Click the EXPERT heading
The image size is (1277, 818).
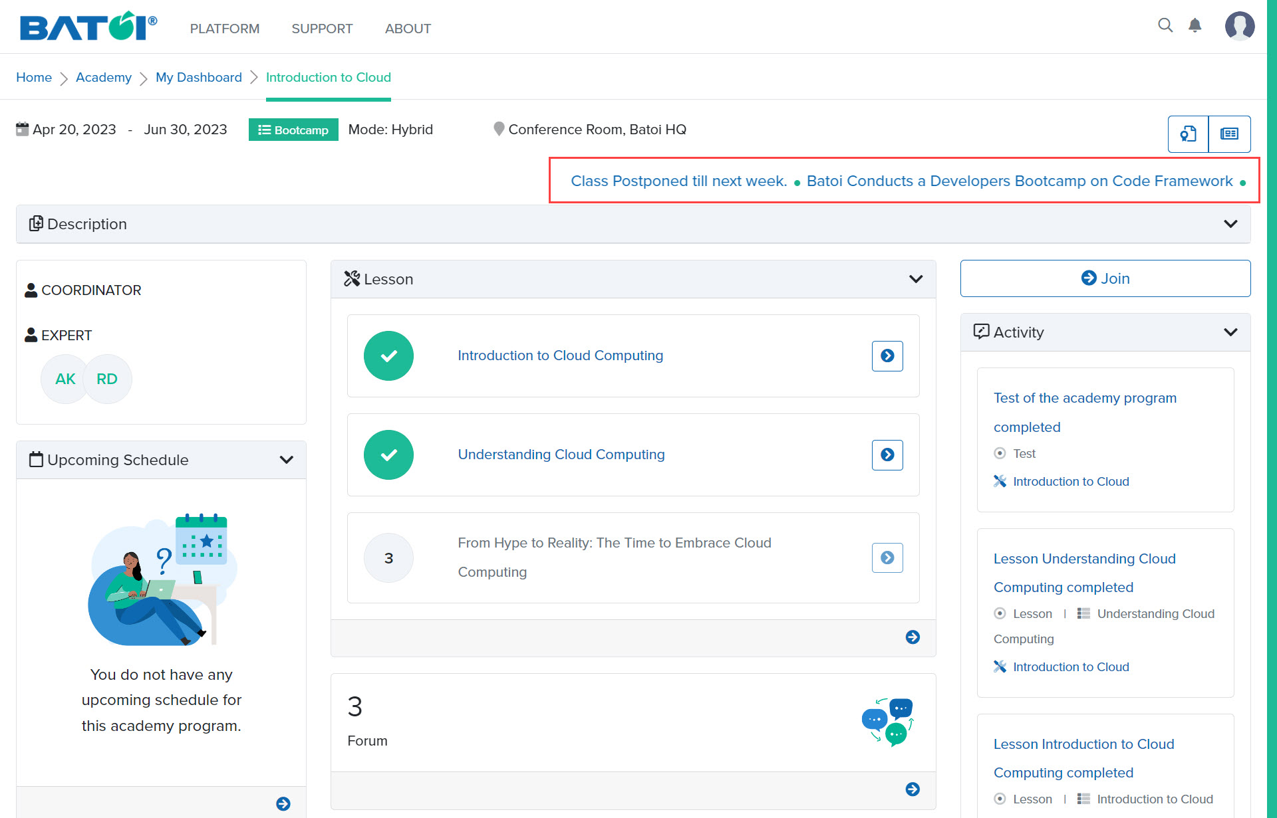(67, 336)
